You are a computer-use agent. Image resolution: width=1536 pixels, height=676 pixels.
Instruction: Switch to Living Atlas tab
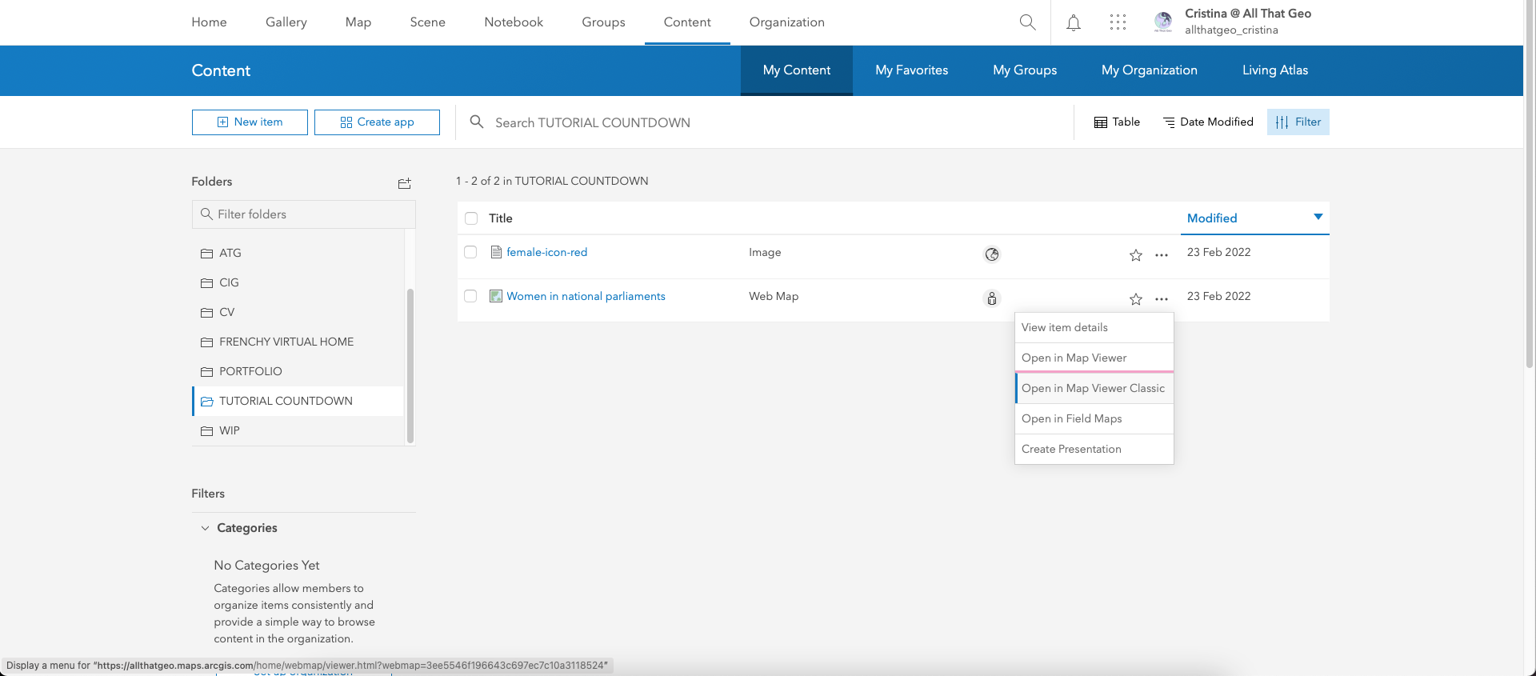1274,70
